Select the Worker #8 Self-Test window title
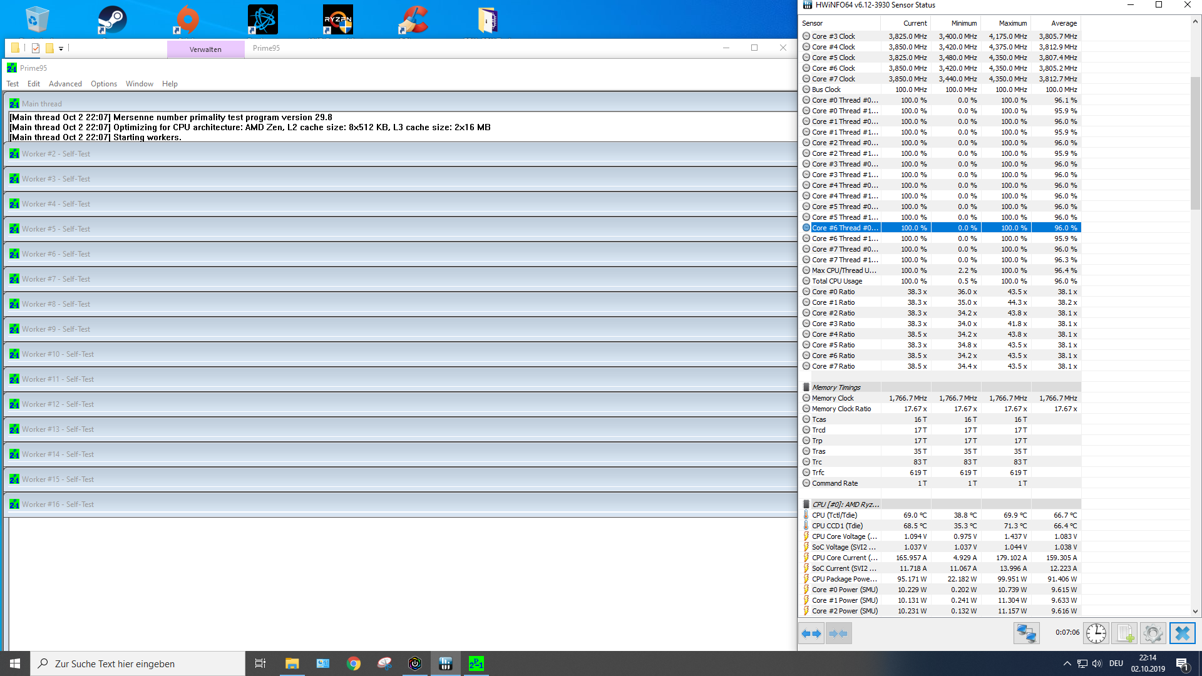 56,304
